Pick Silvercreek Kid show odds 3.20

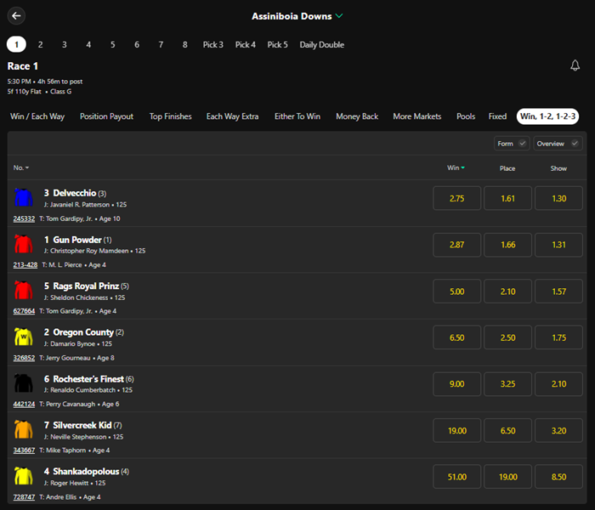(558, 430)
